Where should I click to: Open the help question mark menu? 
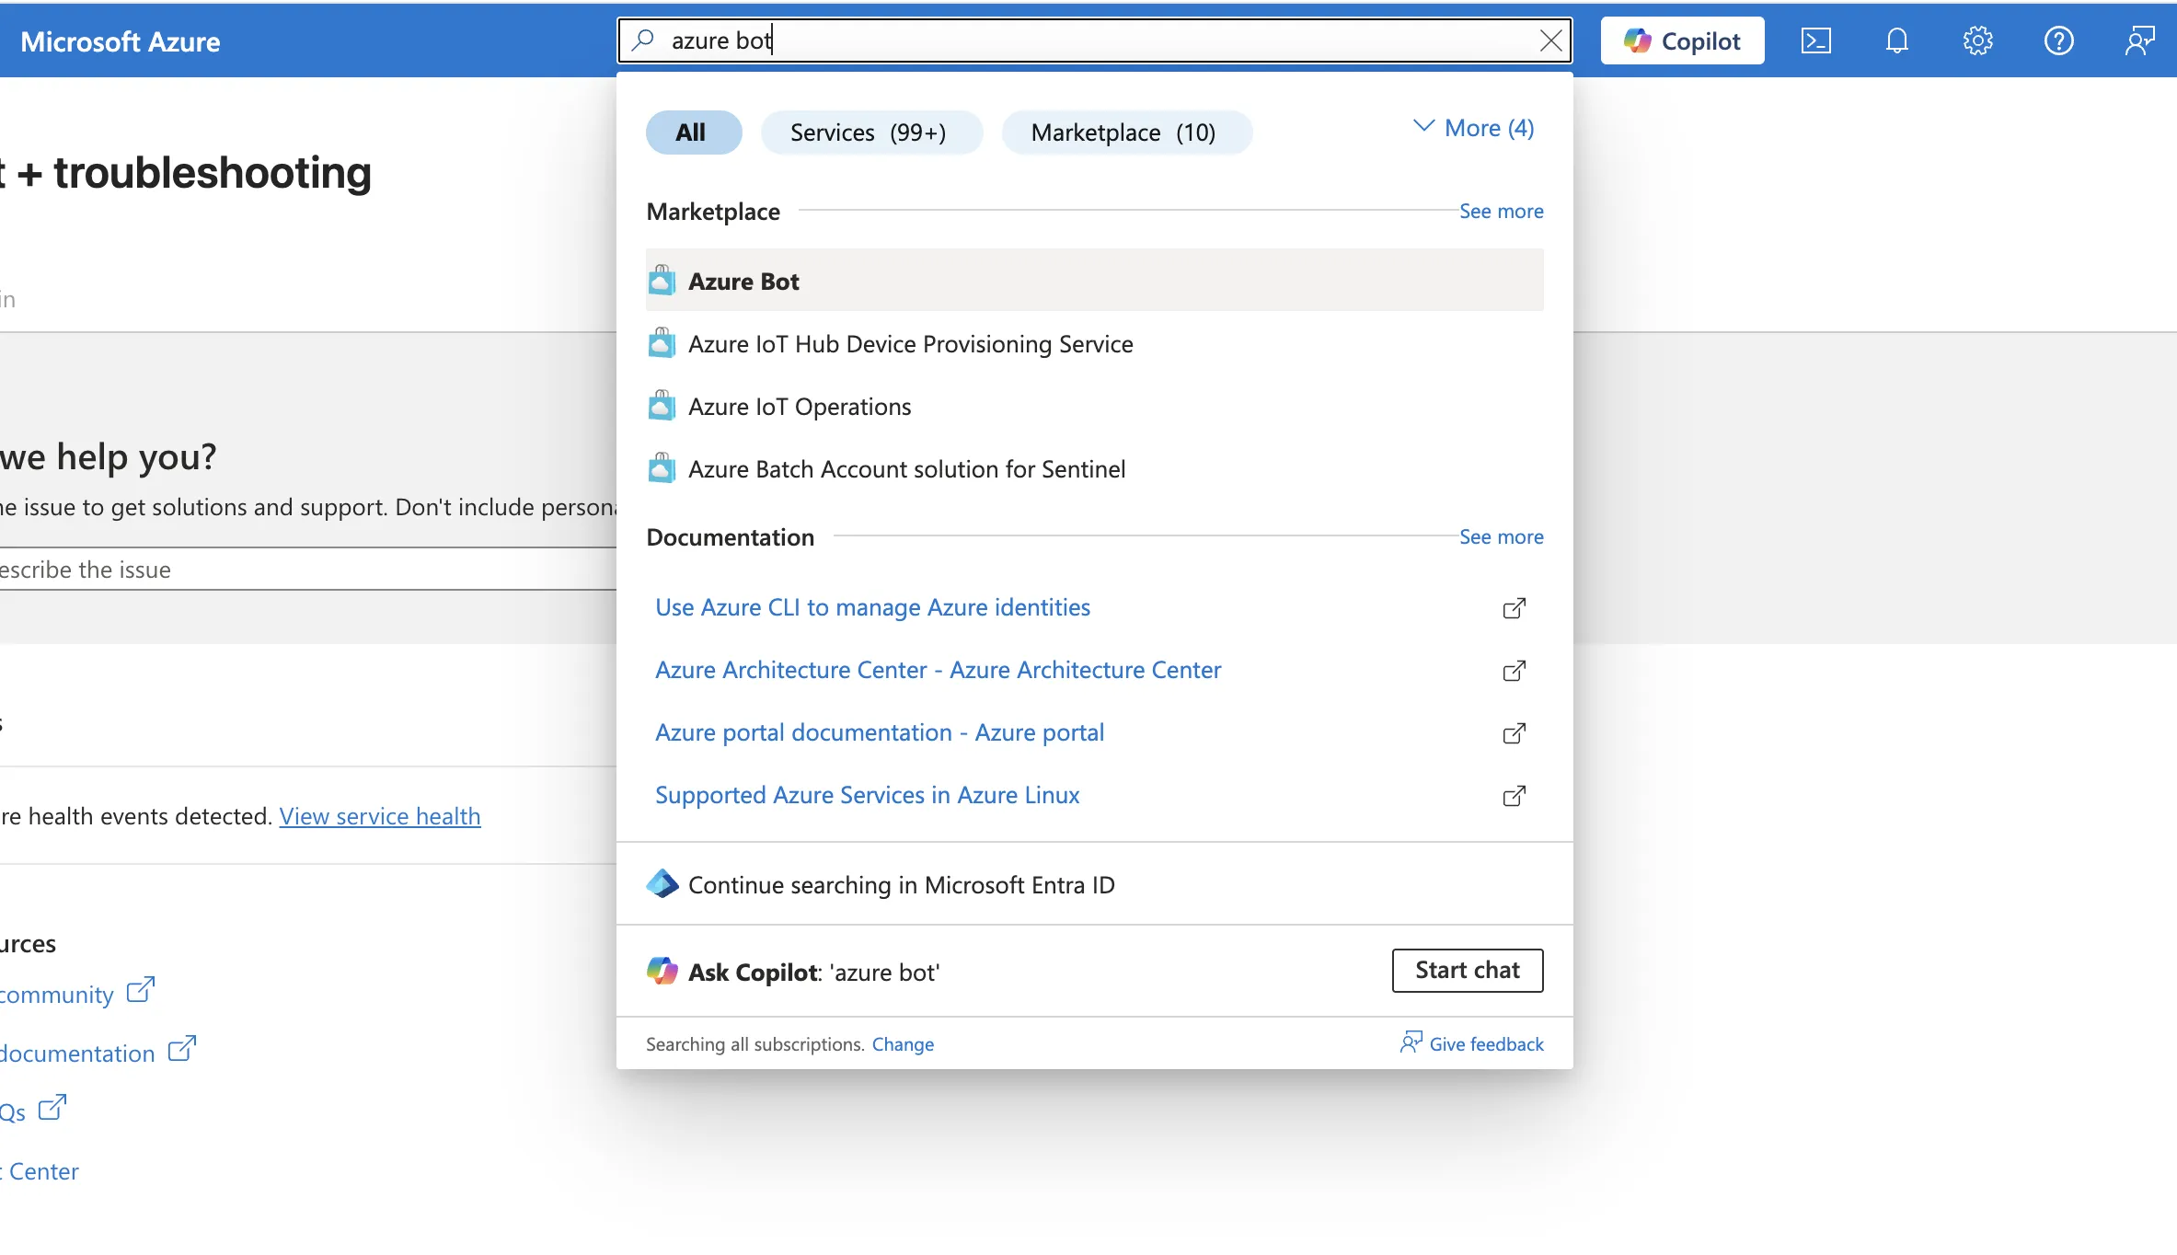point(2058,40)
